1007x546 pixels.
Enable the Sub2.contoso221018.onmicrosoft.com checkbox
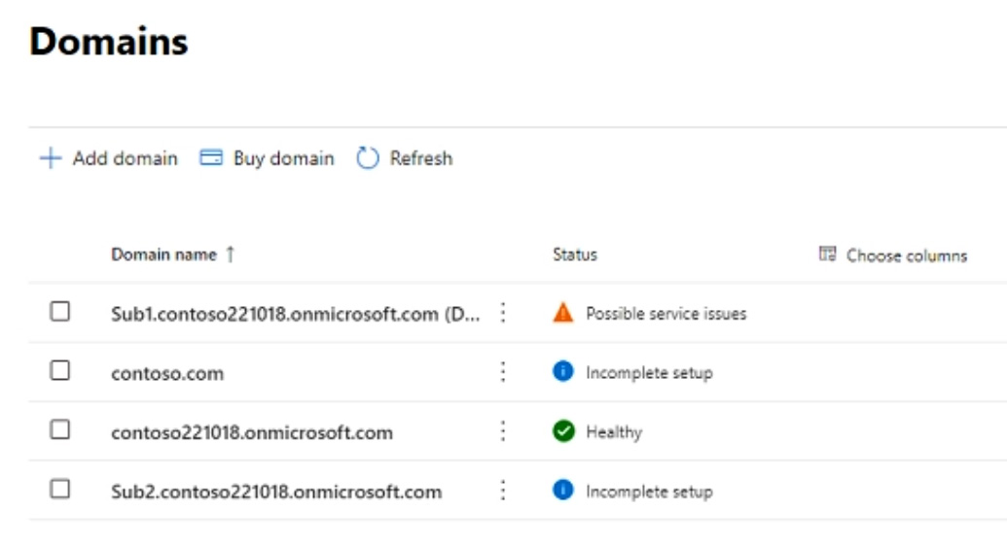pyautogui.click(x=60, y=490)
